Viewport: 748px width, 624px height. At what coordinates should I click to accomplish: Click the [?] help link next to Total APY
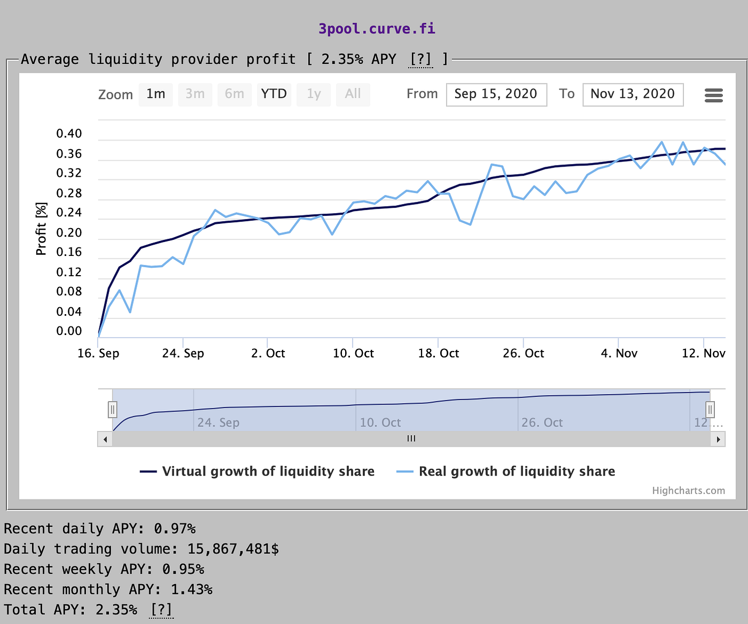pyautogui.click(x=161, y=610)
